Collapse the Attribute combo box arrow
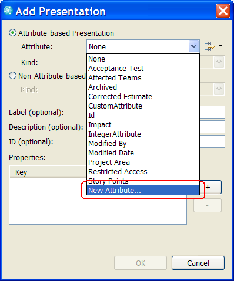The height and width of the screenshot is (281, 234). [193, 46]
